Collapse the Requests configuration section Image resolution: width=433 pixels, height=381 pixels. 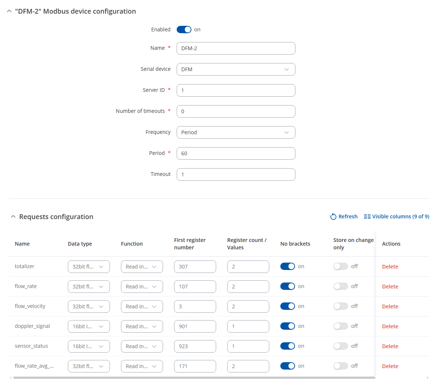(13, 217)
